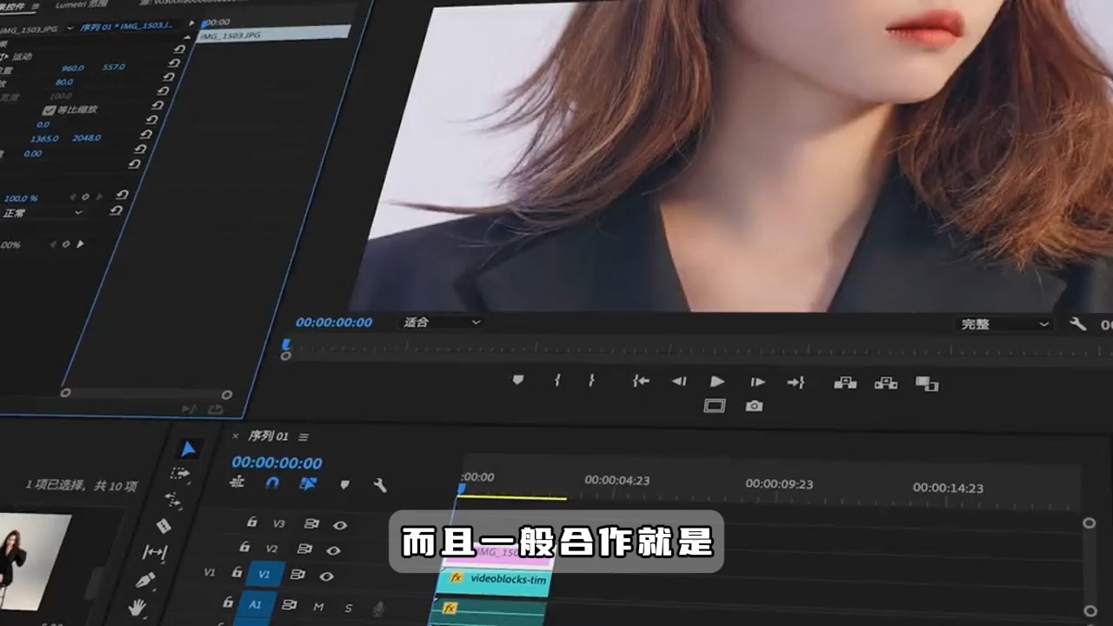
Task: Mute track A1 with M button
Action: (x=318, y=607)
